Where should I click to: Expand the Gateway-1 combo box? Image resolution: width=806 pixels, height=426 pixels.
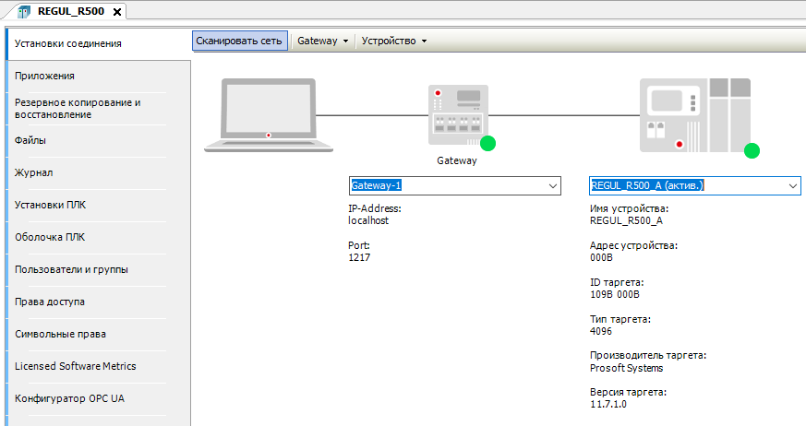tap(553, 186)
